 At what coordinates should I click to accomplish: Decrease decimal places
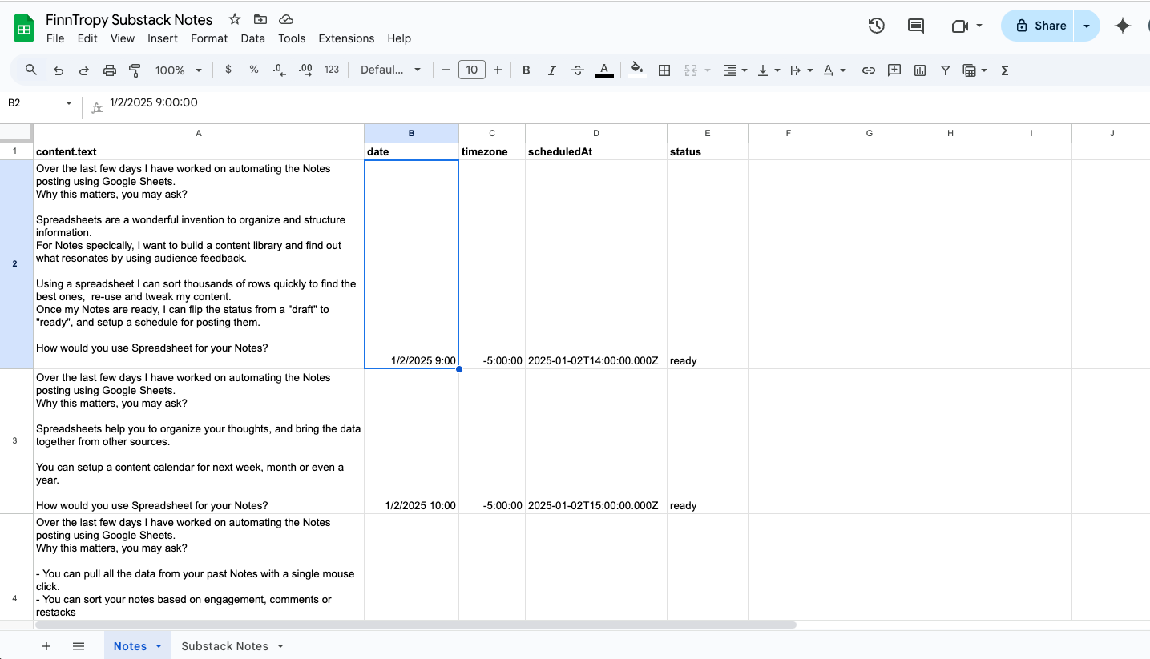click(279, 70)
